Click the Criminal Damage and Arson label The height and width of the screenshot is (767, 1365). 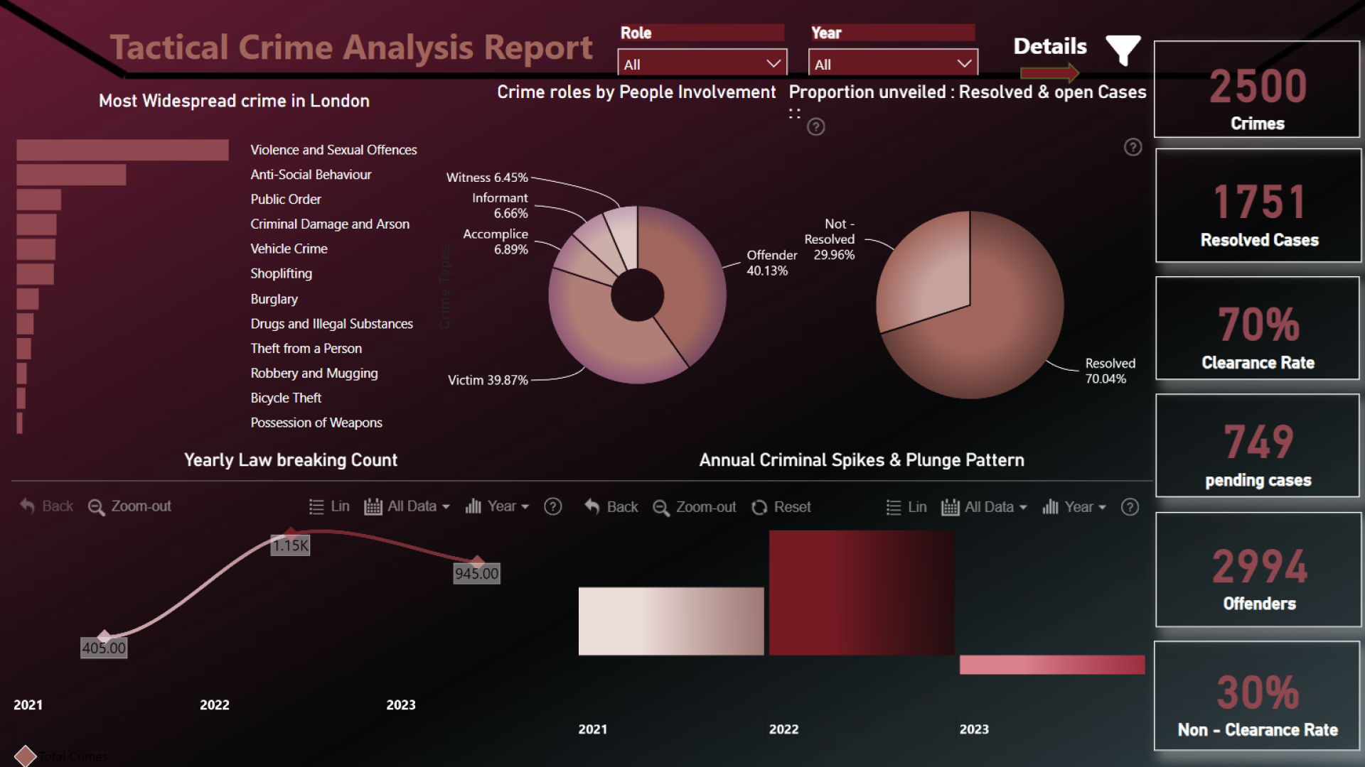pos(330,224)
